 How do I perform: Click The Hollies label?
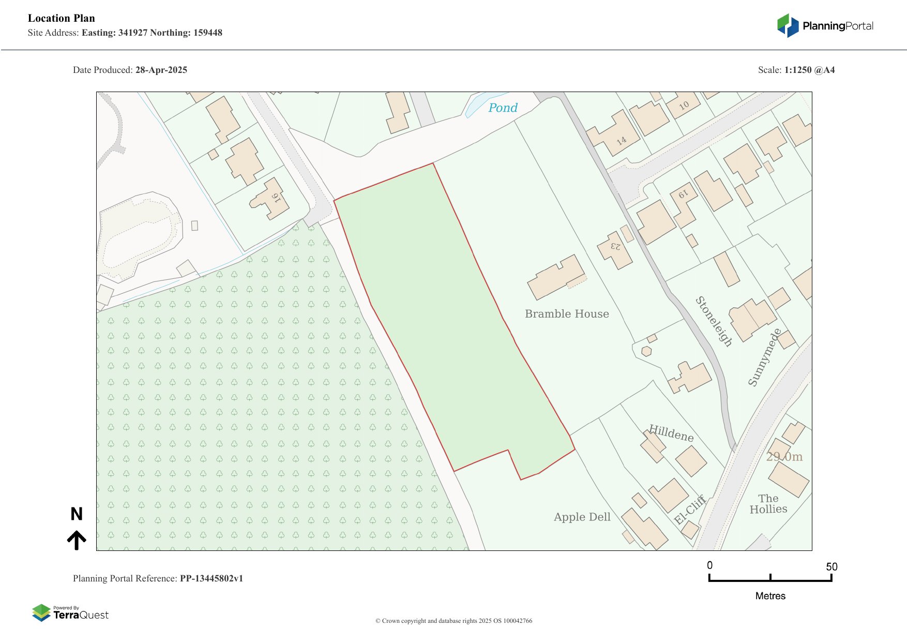click(x=768, y=504)
